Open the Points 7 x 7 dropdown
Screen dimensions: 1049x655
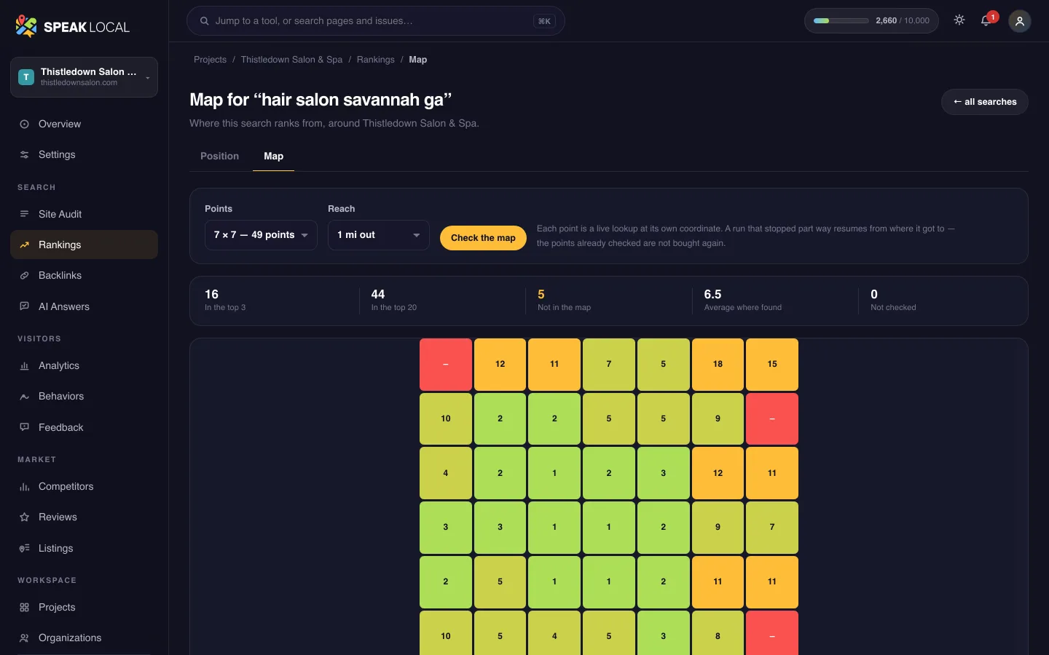click(261, 235)
